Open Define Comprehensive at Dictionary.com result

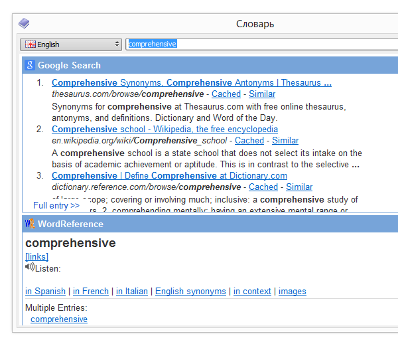(x=170, y=175)
